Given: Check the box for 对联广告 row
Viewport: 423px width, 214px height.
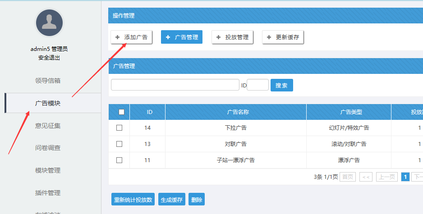Looking at the screenshot, I should (x=120, y=144).
